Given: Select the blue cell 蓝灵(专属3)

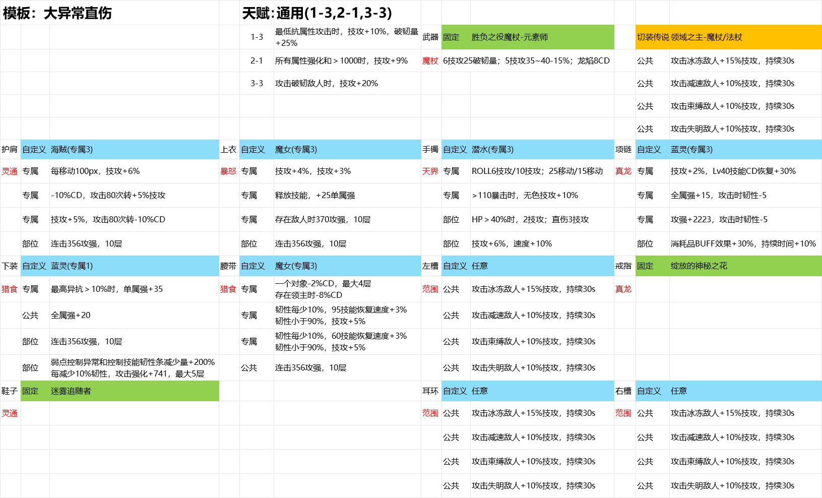Looking at the screenshot, I should pyautogui.click(x=746, y=150).
